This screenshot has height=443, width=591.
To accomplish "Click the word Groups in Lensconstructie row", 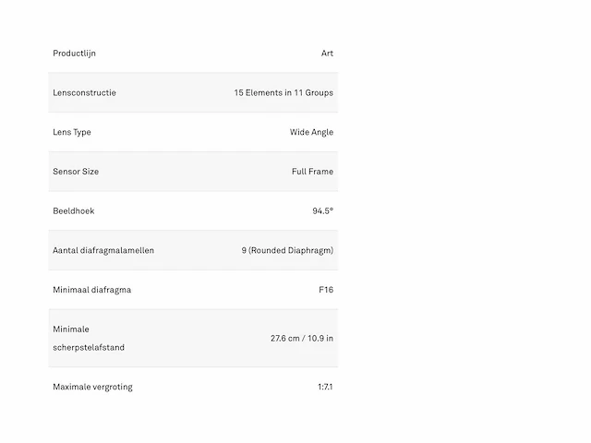I will pos(320,93).
